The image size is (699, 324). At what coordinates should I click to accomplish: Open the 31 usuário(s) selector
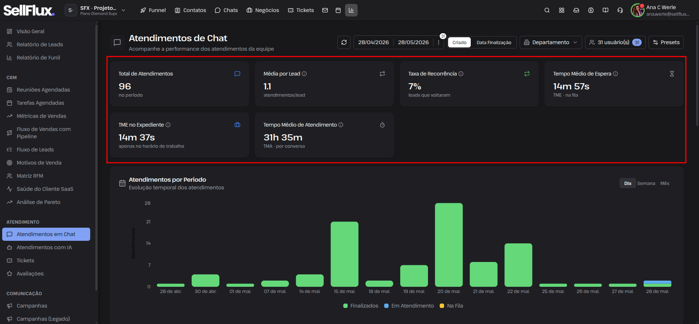(x=615, y=42)
